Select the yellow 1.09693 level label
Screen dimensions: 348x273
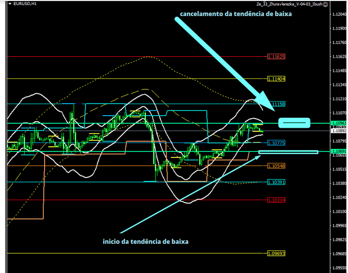point(276,253)
